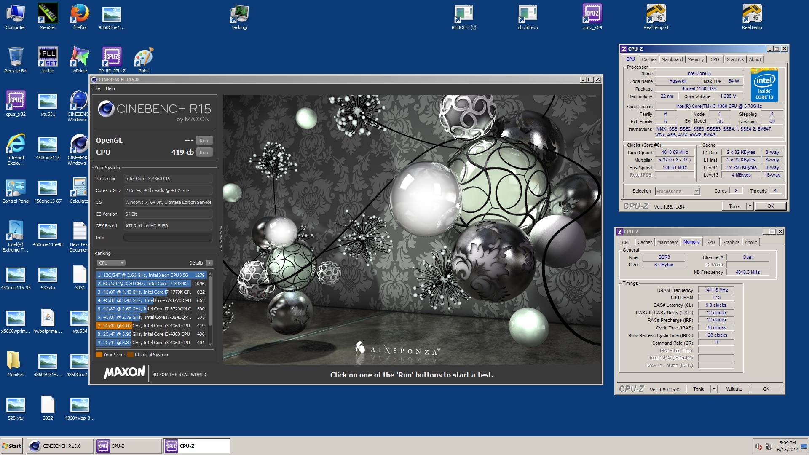Open Processor #1 selection dropdown
Image resolution: width=809 pixels, height=455 pixels.
[677, 191]
